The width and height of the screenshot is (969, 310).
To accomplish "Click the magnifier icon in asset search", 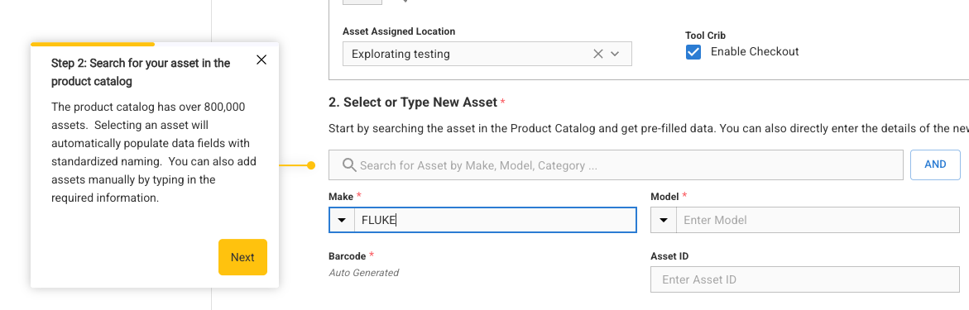I will point(349,165).
